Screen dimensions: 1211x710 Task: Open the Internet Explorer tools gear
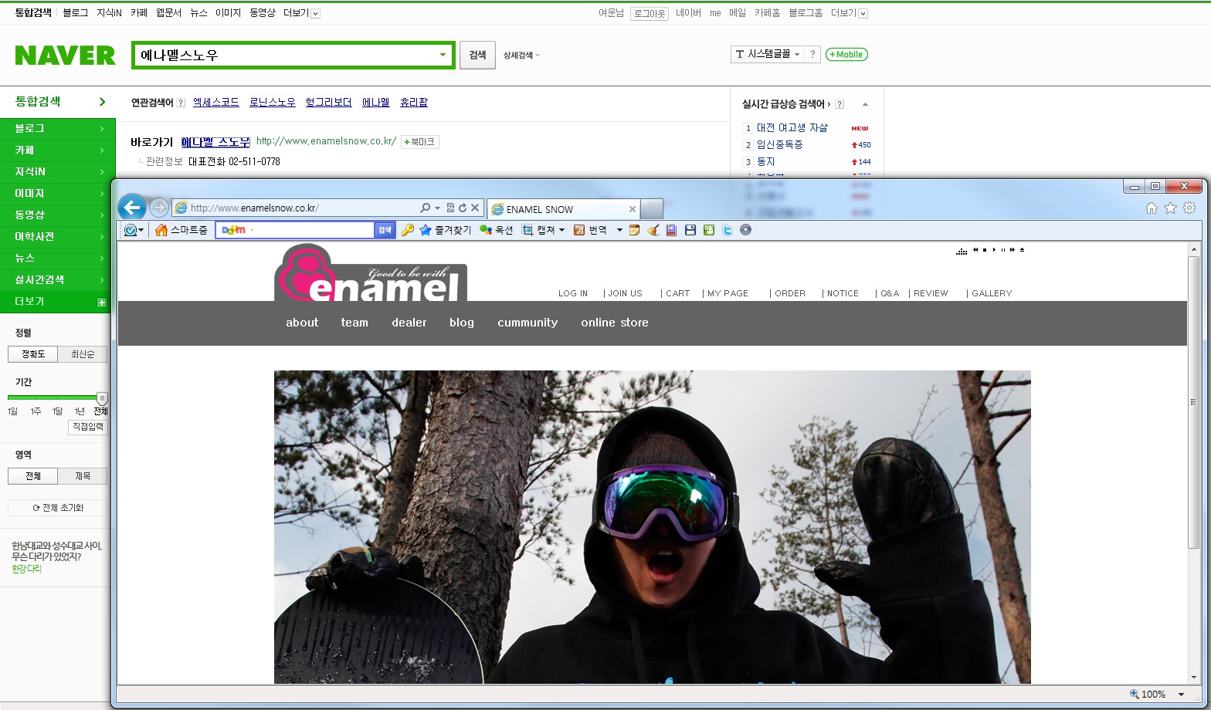[x=1189, y=208]
